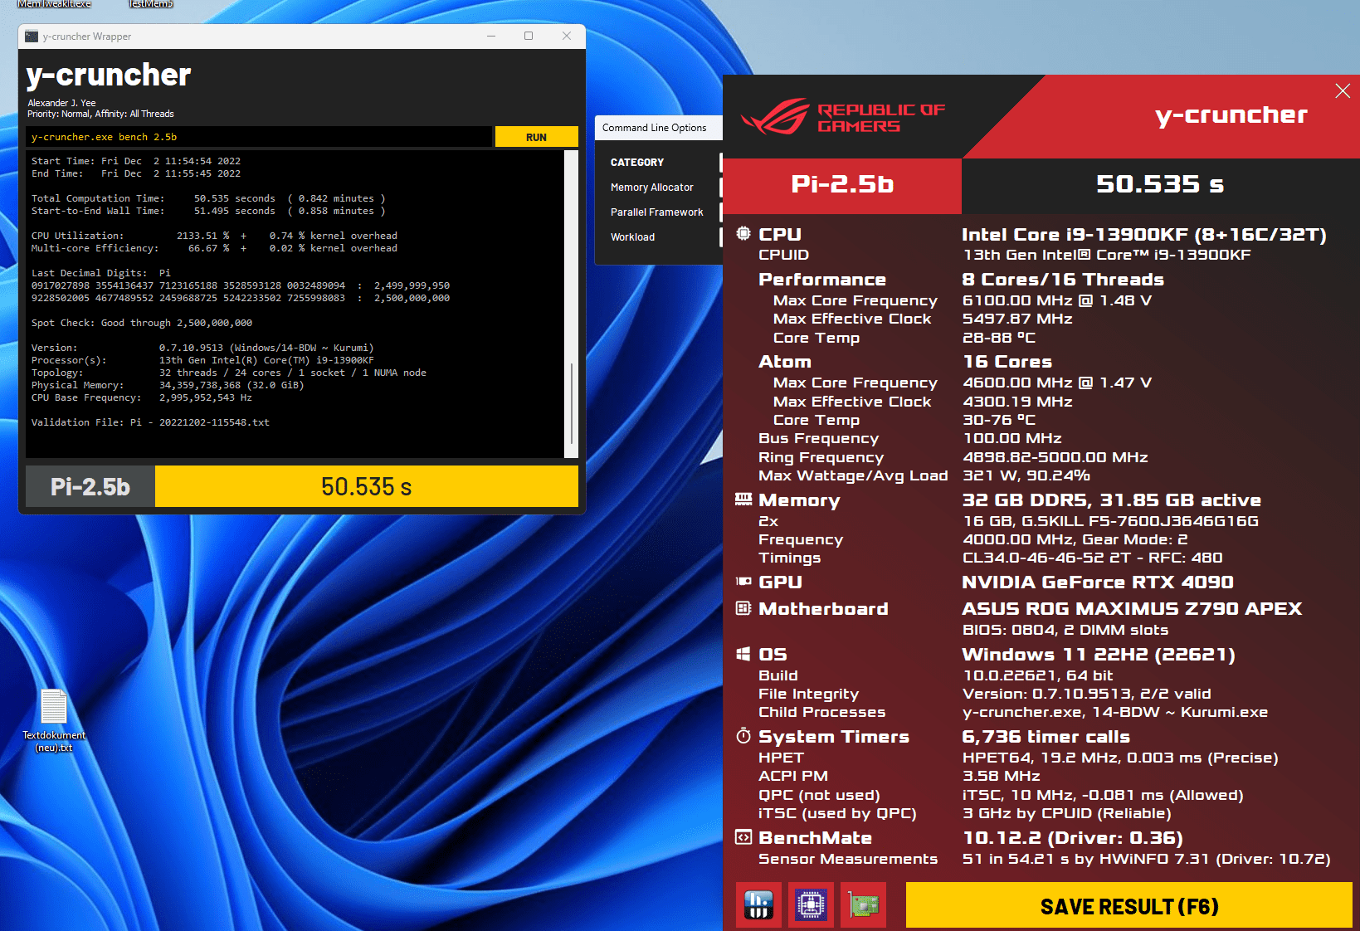Click CPU Utilization line in console

pyautogui.click(x=214, y=236)
